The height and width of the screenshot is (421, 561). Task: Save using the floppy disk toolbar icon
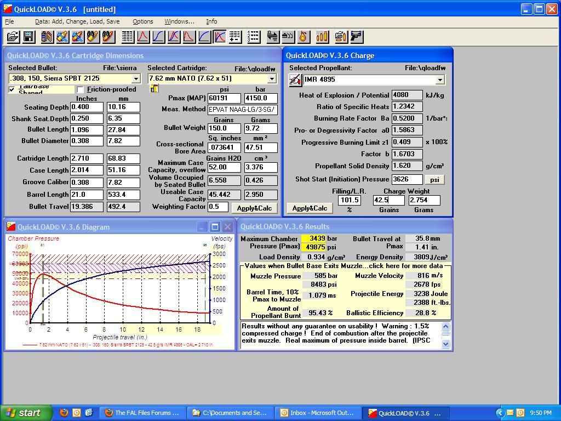click(28, 37)
